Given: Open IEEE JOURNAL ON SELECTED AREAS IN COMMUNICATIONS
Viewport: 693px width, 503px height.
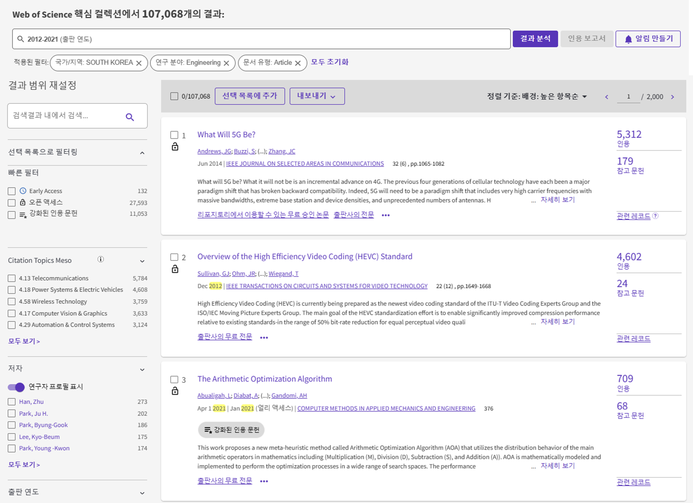Looking at the screenshot, I should click(x=305, y=163).
